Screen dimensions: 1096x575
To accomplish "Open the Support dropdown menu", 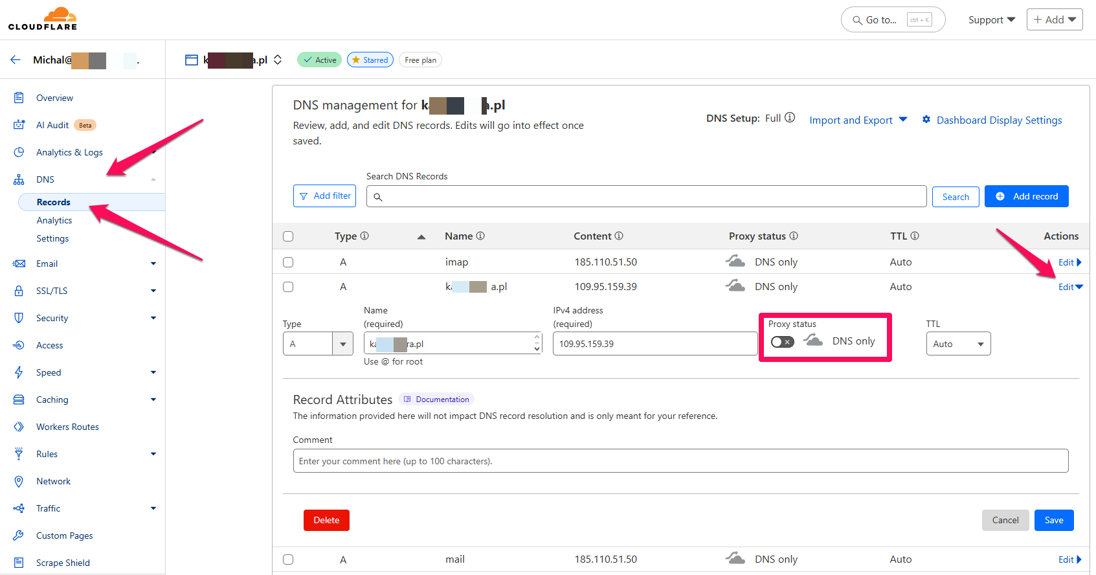I will click(x=992, y=20).
